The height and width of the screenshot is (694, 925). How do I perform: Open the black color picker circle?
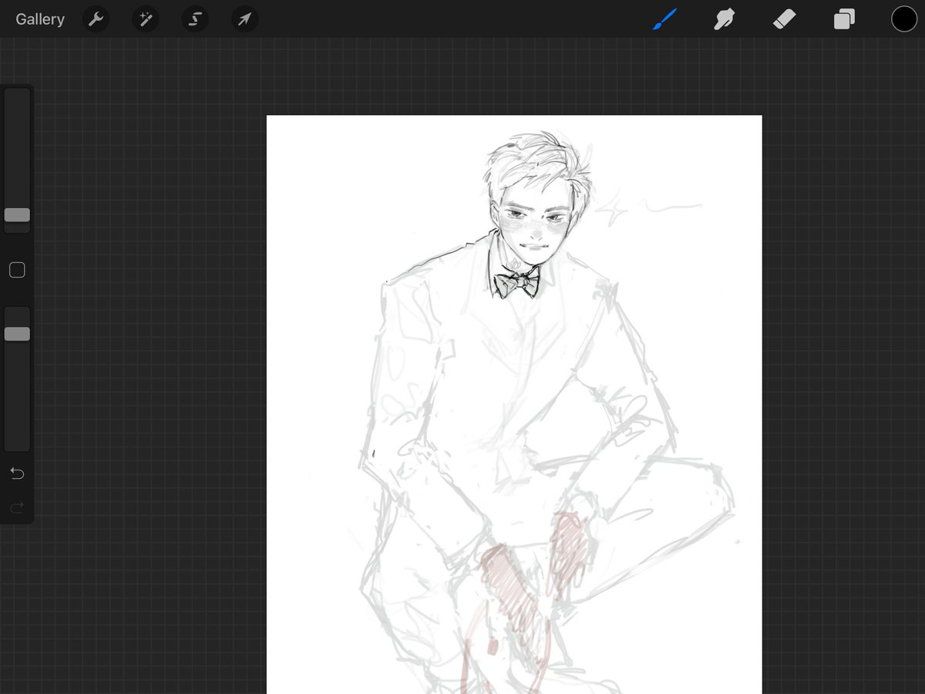904,19
